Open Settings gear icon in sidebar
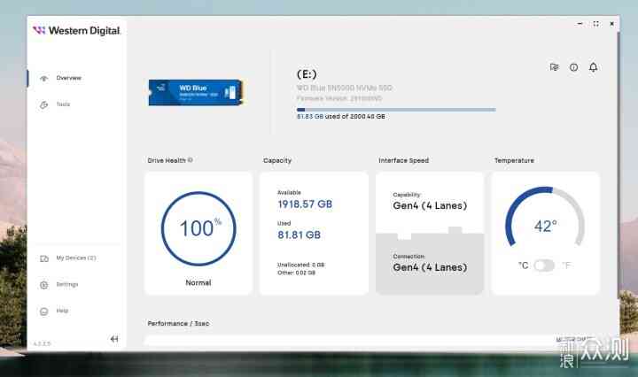638x377 pixels. (44, 285)
